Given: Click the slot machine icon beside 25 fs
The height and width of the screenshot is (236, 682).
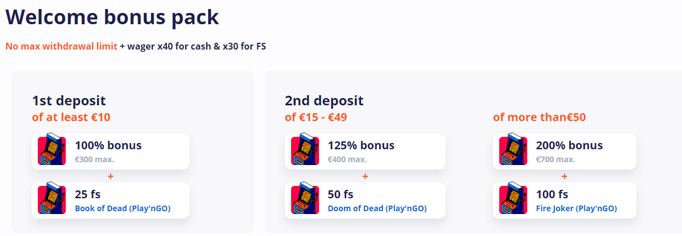Looking at the screenshot, I should point(52,200).
